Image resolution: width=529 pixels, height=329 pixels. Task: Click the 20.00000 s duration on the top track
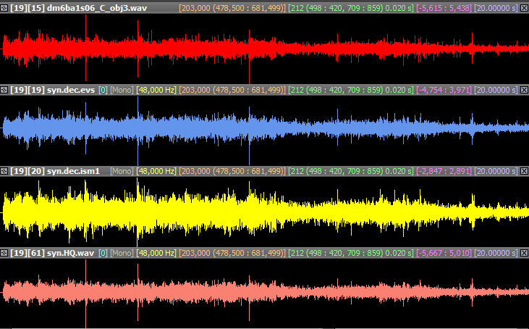coord(496,8)
